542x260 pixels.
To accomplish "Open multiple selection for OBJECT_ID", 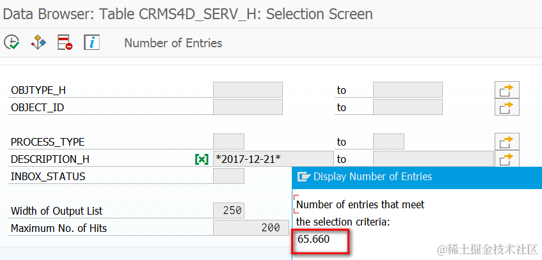I will [x=507, y=107].
